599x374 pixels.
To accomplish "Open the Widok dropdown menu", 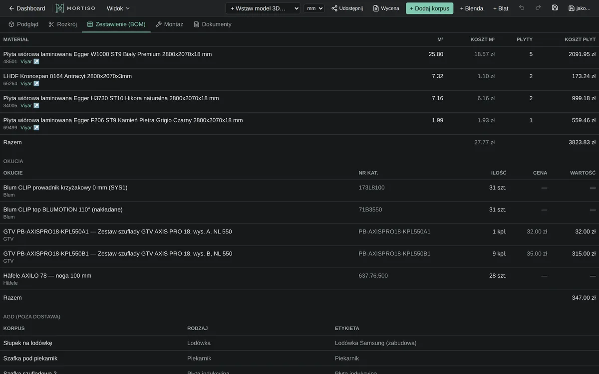I will [x=118, y=8].
